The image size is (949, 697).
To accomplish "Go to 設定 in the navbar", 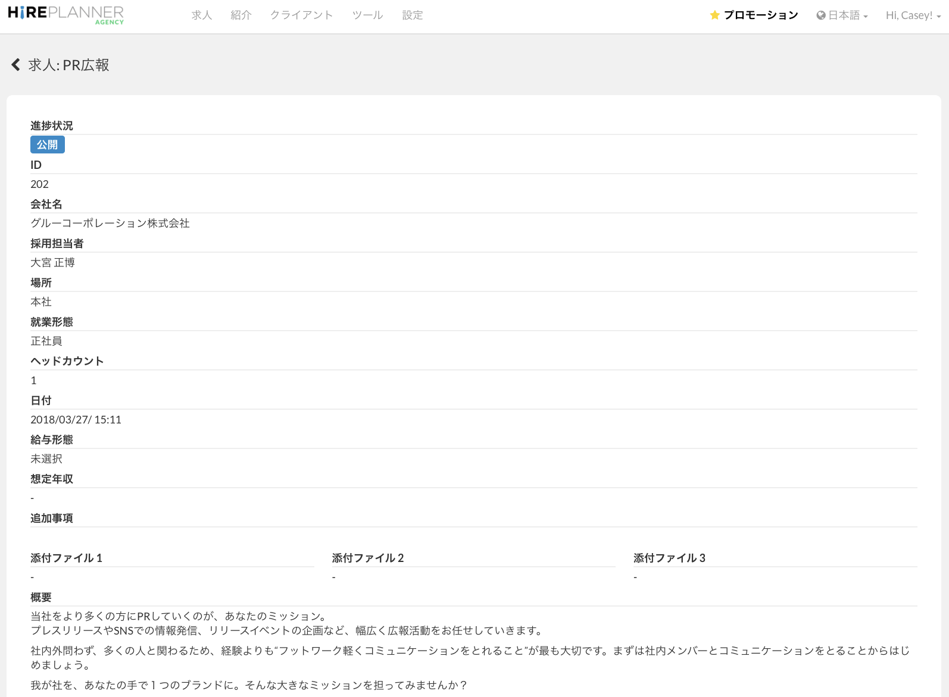I will click(x=413, y=15).
